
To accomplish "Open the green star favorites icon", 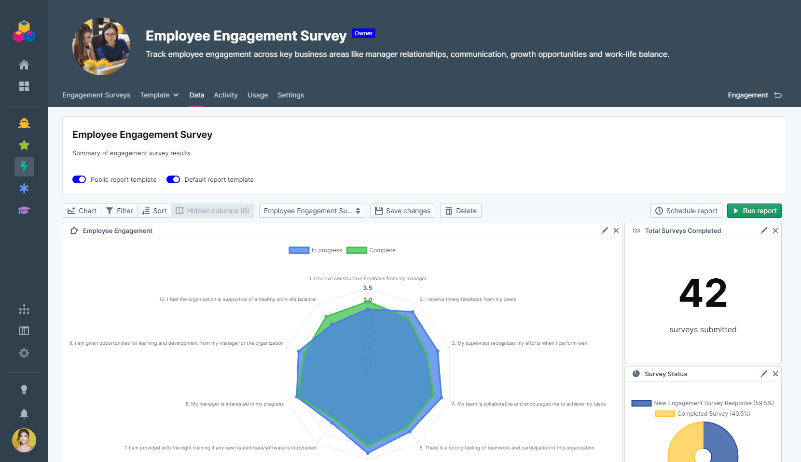I will click(x=24, y=145).
